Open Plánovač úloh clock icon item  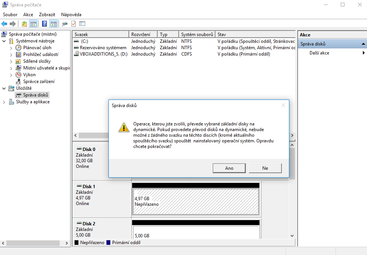(x=18, y=48)
